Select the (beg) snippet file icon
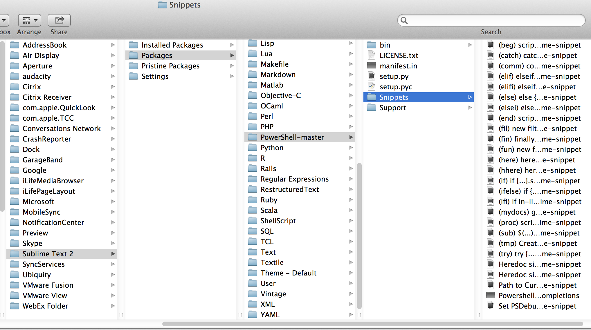591x330 pixels. tap(491, 45)
